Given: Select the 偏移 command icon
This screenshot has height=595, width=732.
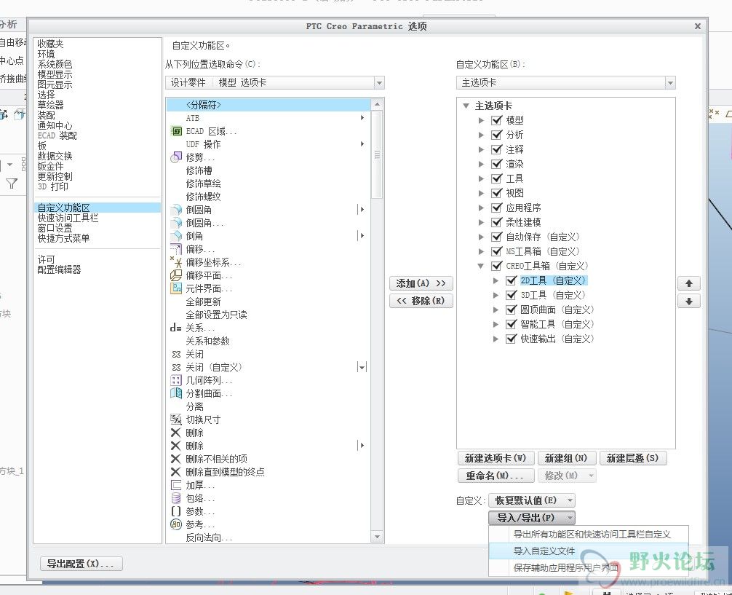Looking at the screenshot, I should 176,249.
